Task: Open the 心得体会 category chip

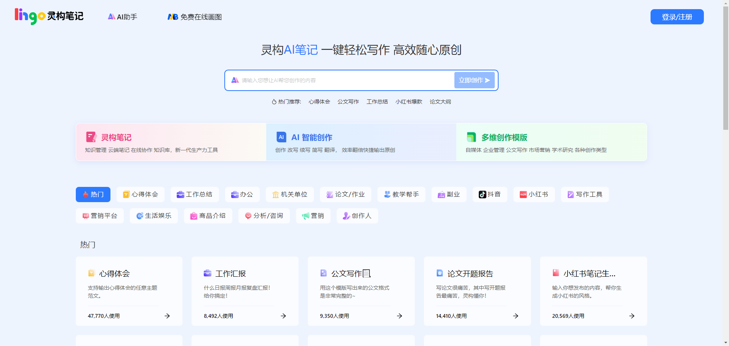Action: pos(140,195)
